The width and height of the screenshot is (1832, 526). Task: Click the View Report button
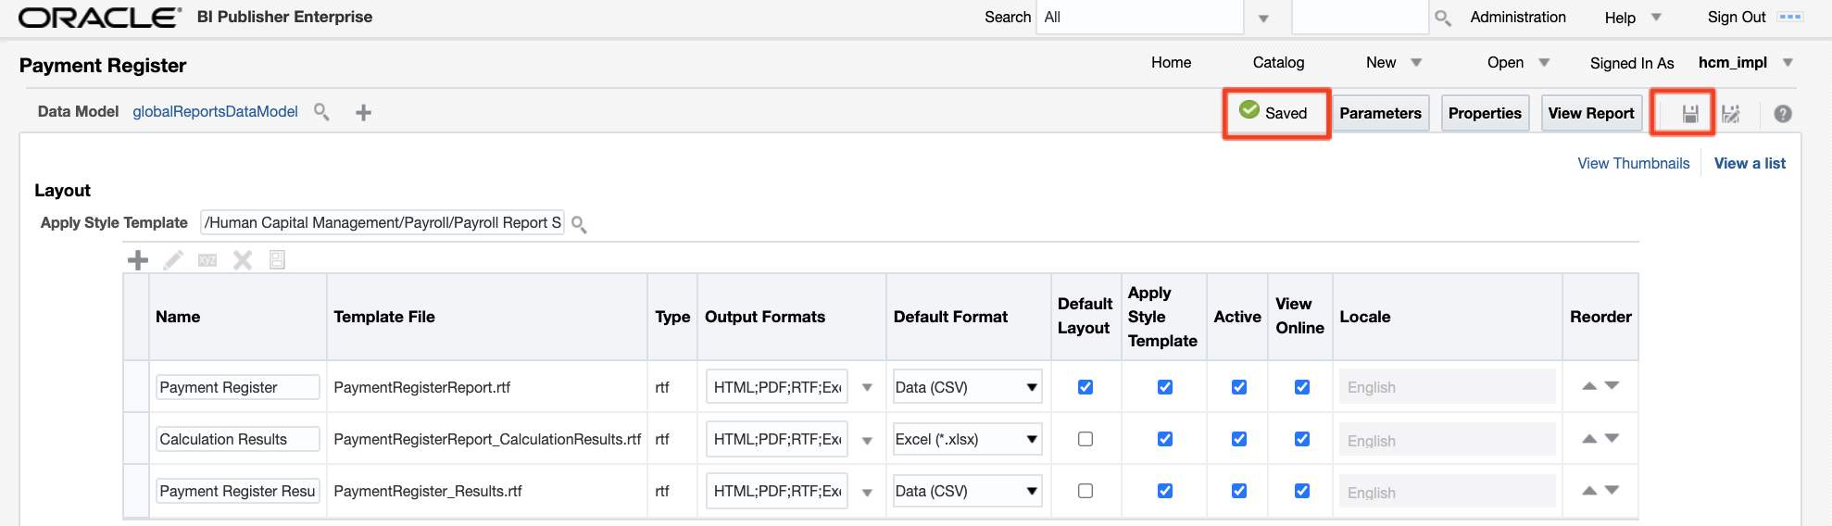pos(1590,113)
